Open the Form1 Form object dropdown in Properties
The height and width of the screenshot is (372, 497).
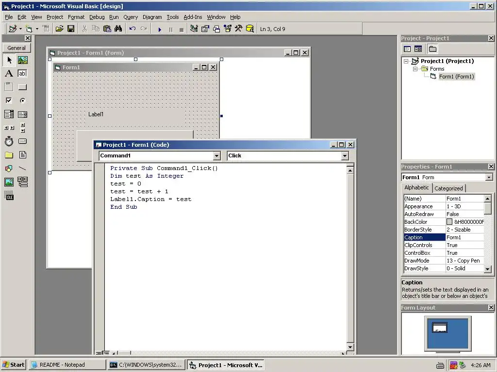click(489, 177)
